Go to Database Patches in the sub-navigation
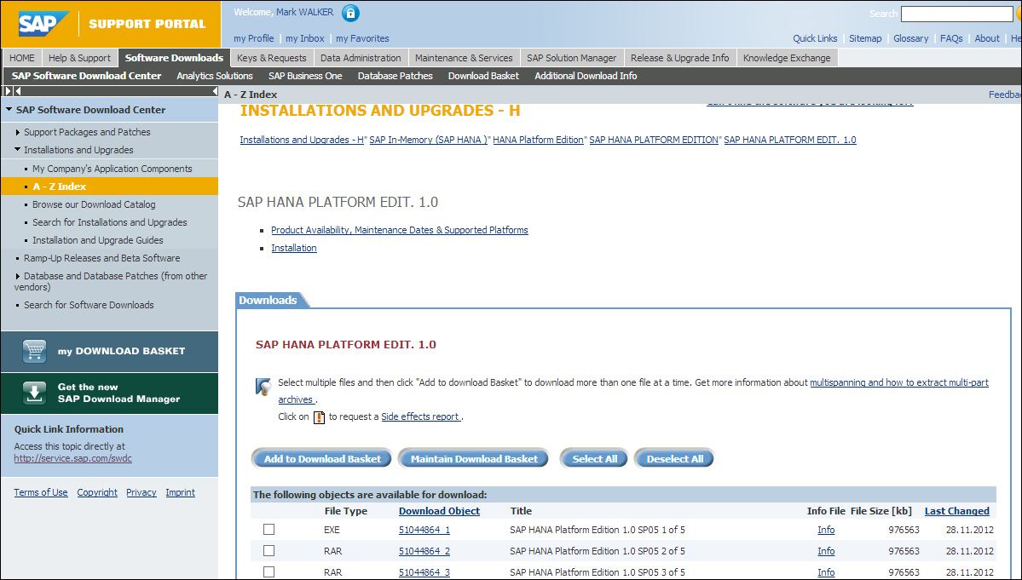Viewport: 1022px width, 580px height. click(x=395, y=76)
